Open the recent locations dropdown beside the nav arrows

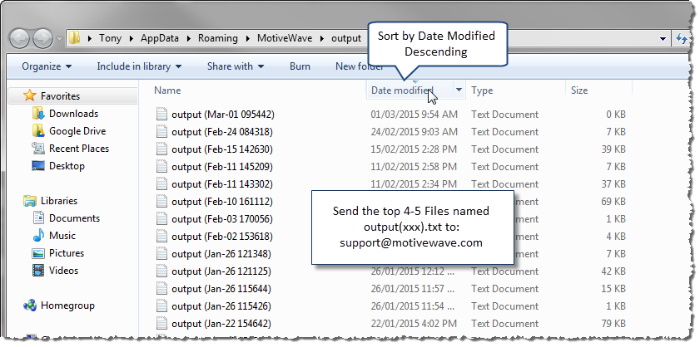coord(59,39)
